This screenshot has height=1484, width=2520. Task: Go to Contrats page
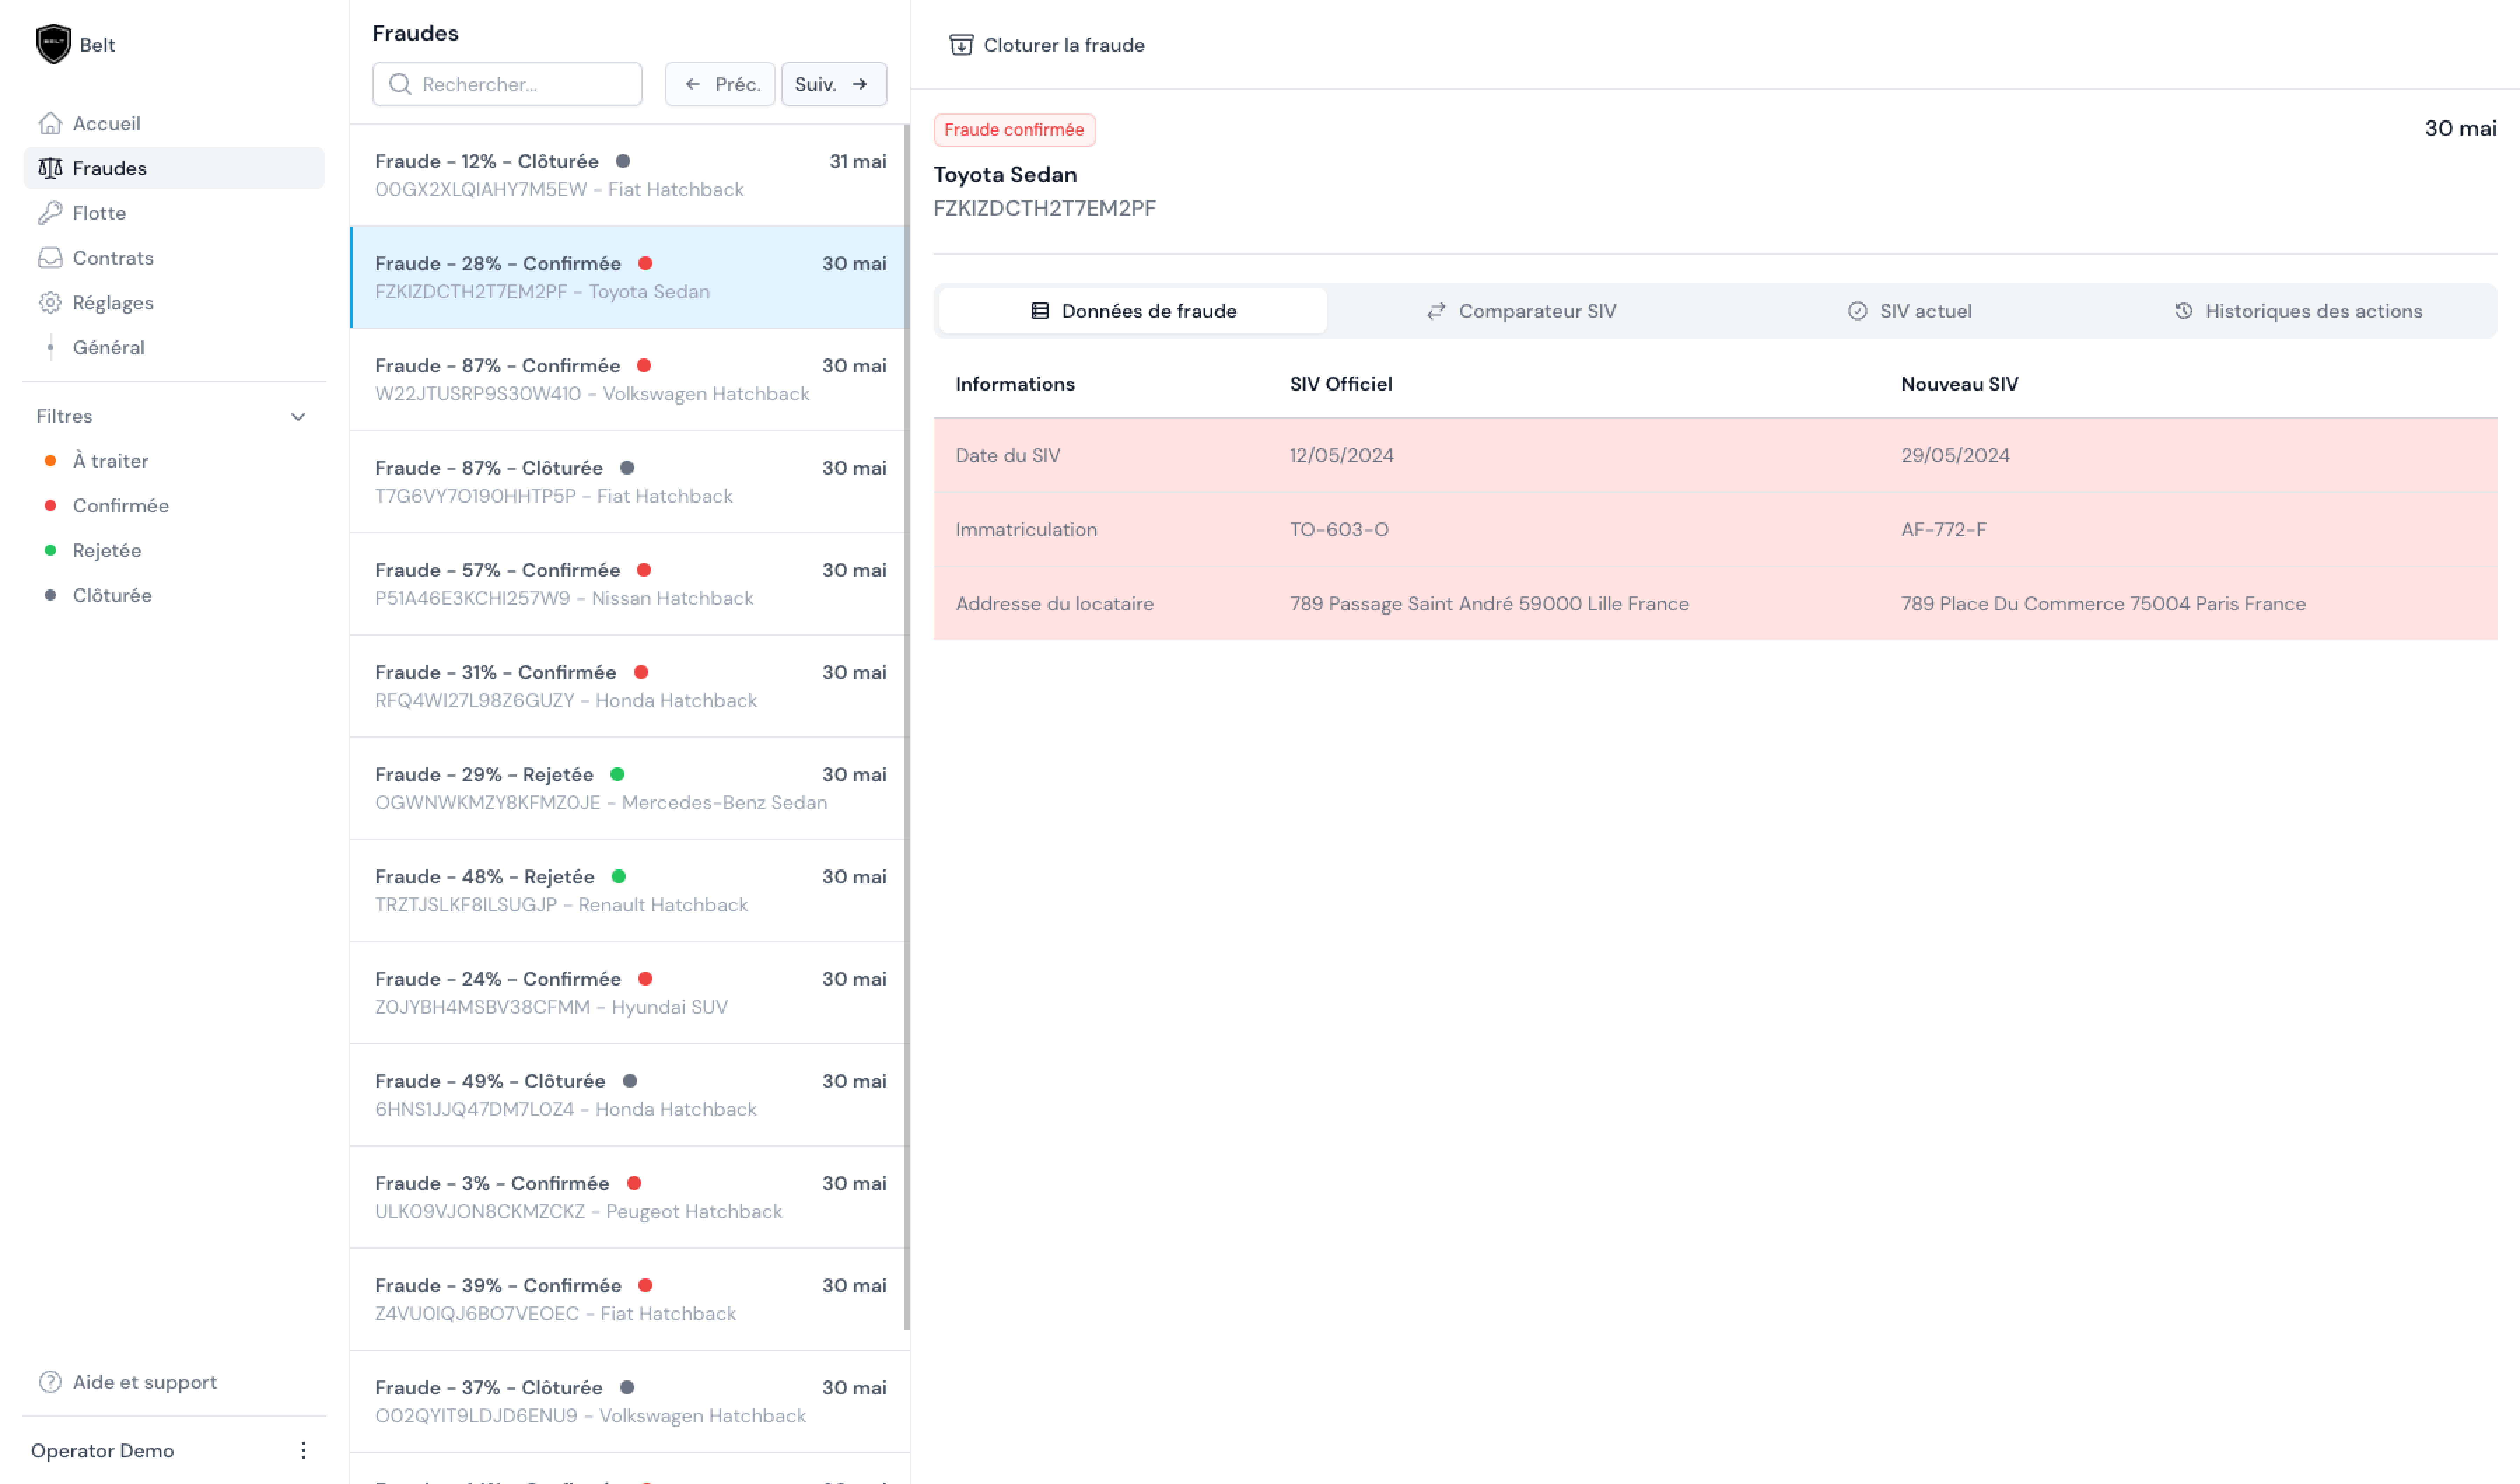point(174,258)
